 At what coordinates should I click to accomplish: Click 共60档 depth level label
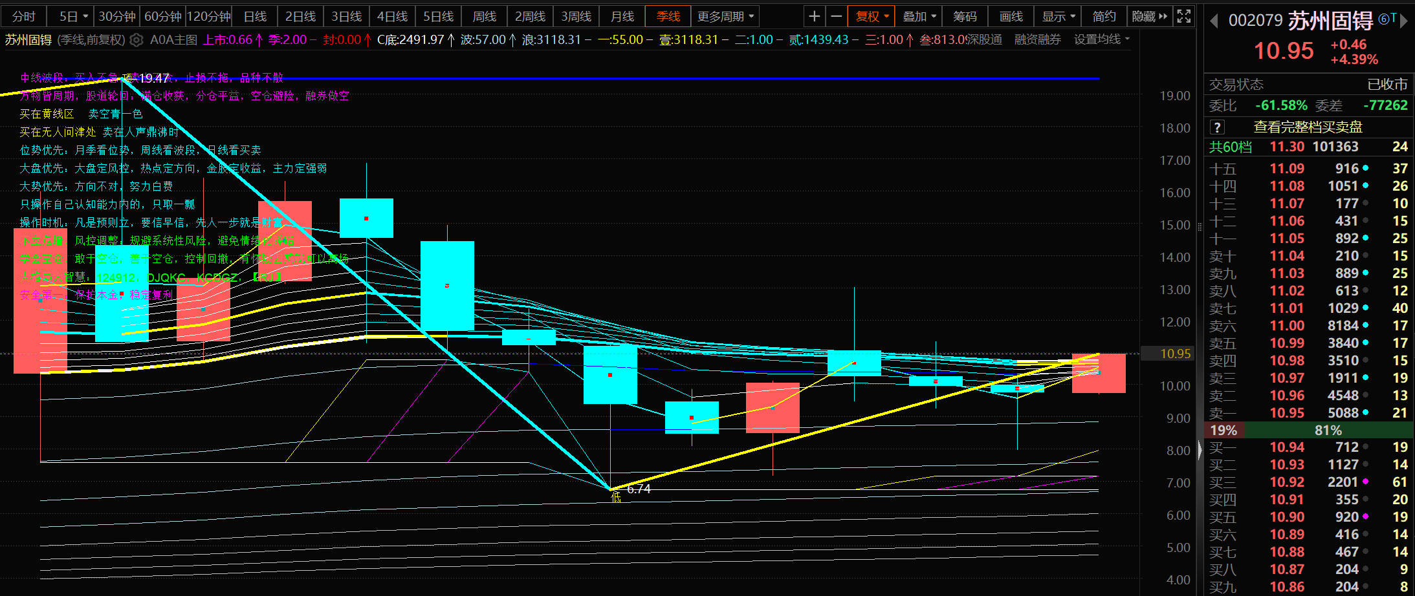1231,147
